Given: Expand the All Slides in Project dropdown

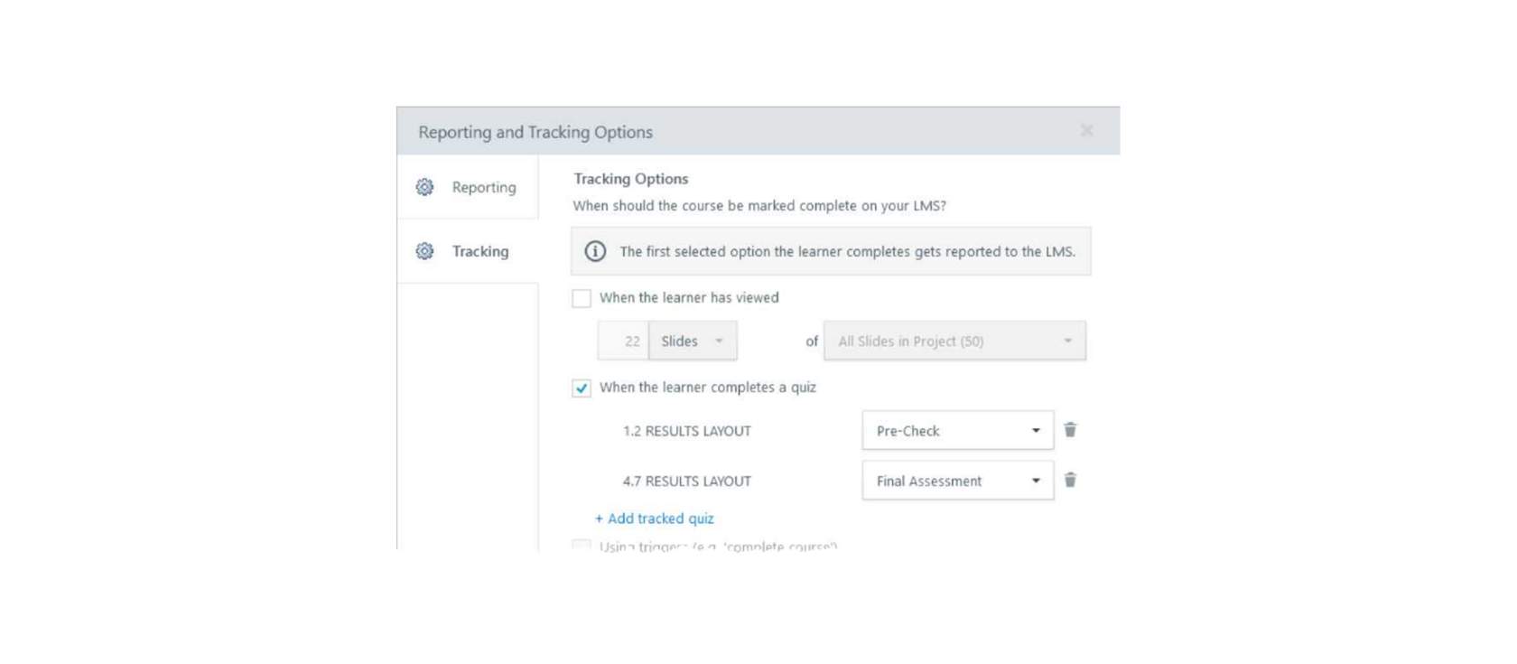Looking at the screenshot, I should click(x=954, y=341).
